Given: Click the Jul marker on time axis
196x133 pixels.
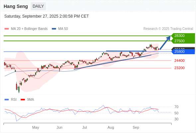Looking at the screenshot, I should click(84, 127).
